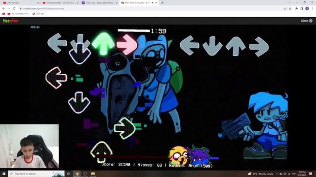Click the Score 31590 text
The width and height of the screenshot is (316, 177).
[116, 165]
